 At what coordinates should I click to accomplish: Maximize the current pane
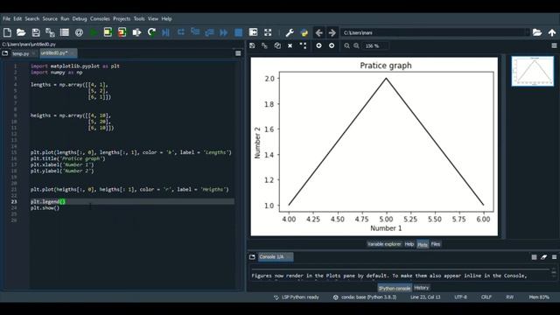pos(253,32)
